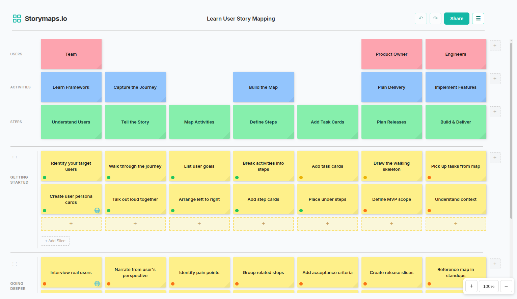This screenshot has width=517, height=299.
Task: Click globe icon on Create user persona card
Action: coord(97,211)
